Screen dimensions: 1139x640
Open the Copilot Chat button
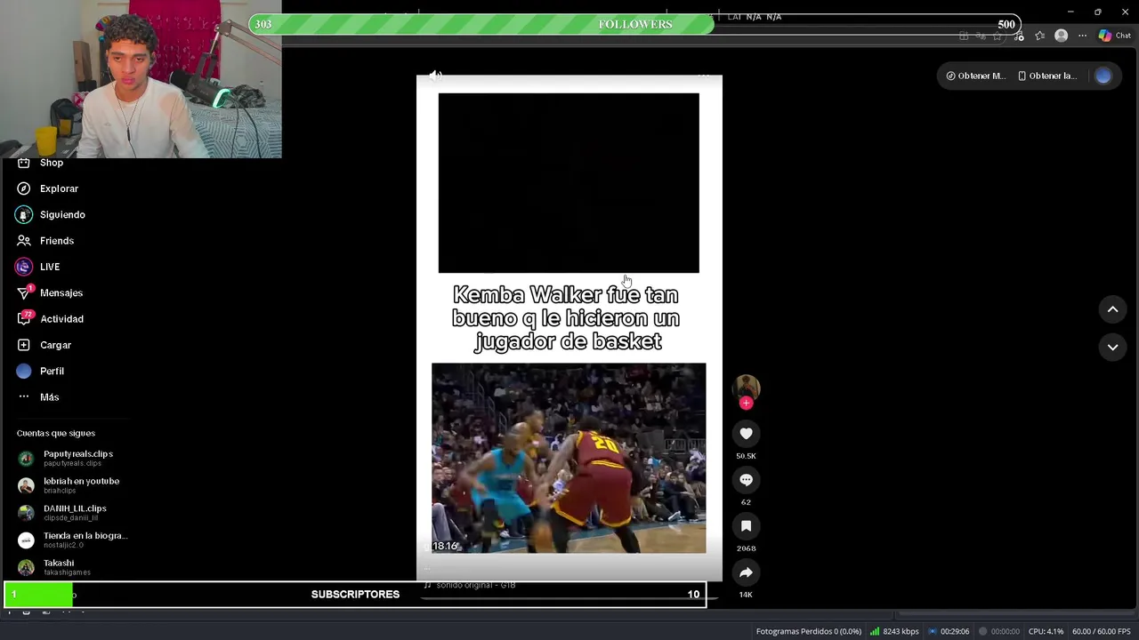(1115, 36)
